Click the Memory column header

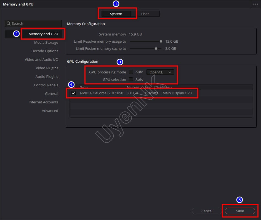point(133,87)
